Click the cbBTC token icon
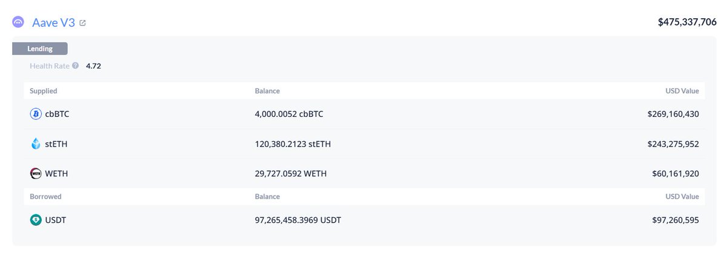 tap(35, 114)
